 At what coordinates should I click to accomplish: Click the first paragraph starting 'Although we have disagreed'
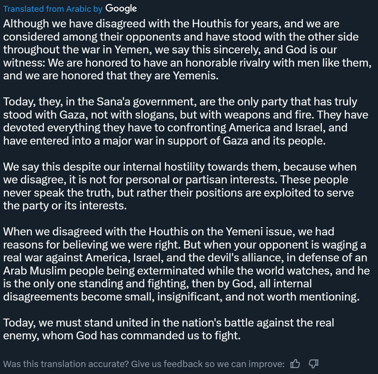(187, 50)
